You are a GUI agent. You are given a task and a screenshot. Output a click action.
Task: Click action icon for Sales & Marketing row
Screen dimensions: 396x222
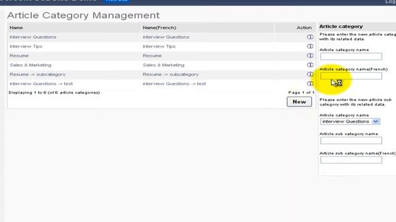[310, 65]
